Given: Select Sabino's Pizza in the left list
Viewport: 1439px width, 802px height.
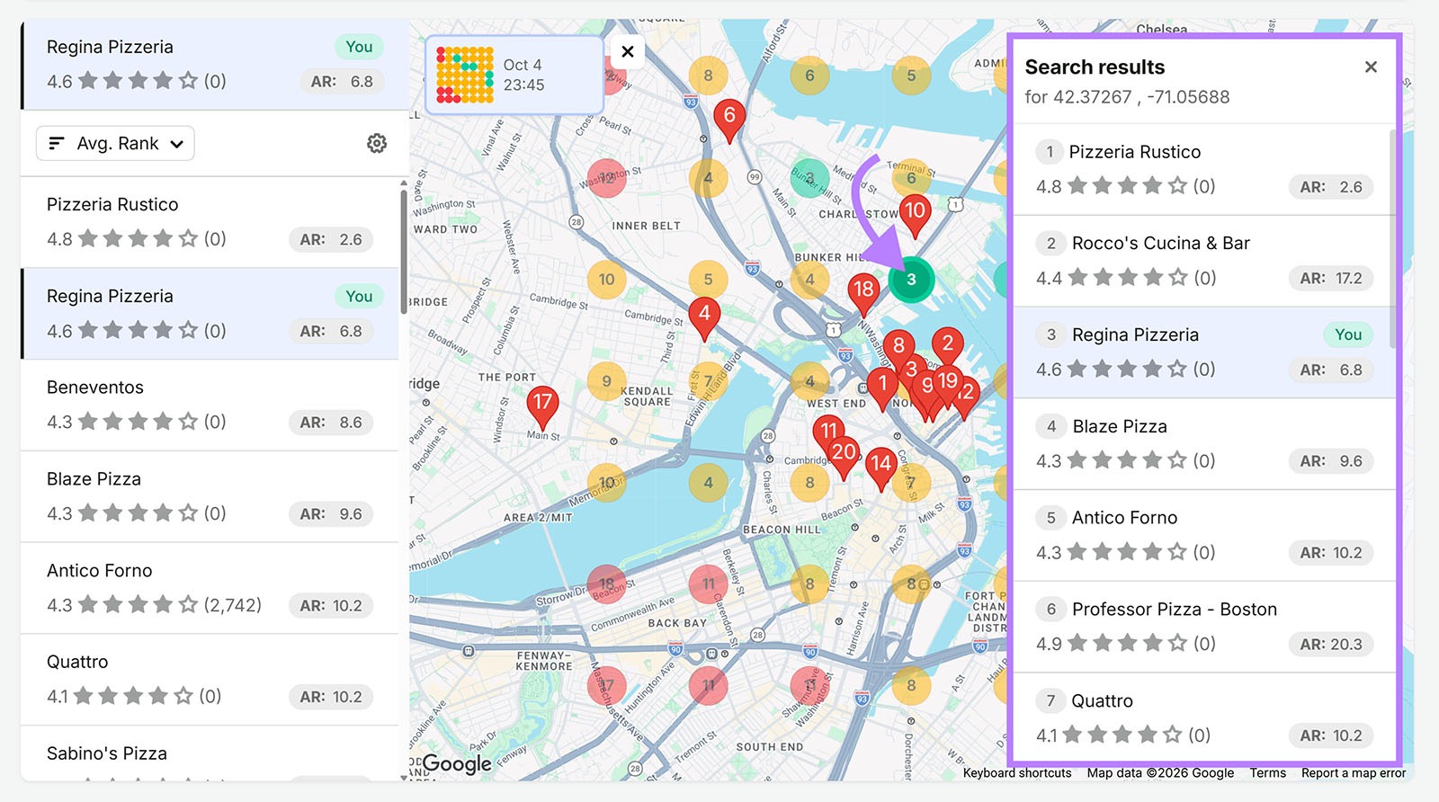Looking at the screenshot, I should point(210,753).
